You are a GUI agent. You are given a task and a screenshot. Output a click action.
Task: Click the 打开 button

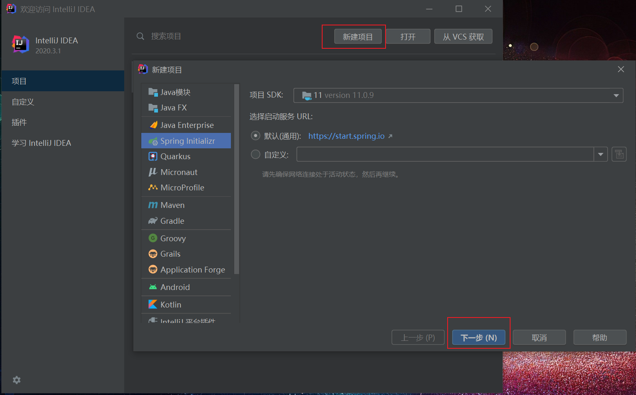pyautogui.click(x=408, y=37)
